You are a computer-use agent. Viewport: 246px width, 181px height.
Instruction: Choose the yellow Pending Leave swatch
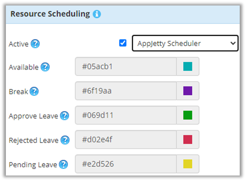pyautogui.click(x=188, y=164)
